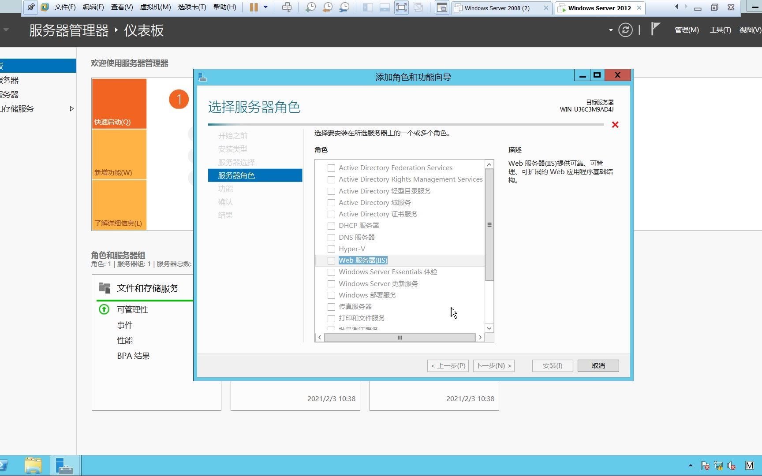Click the Action Center flag tray icon

pos(705,465)
